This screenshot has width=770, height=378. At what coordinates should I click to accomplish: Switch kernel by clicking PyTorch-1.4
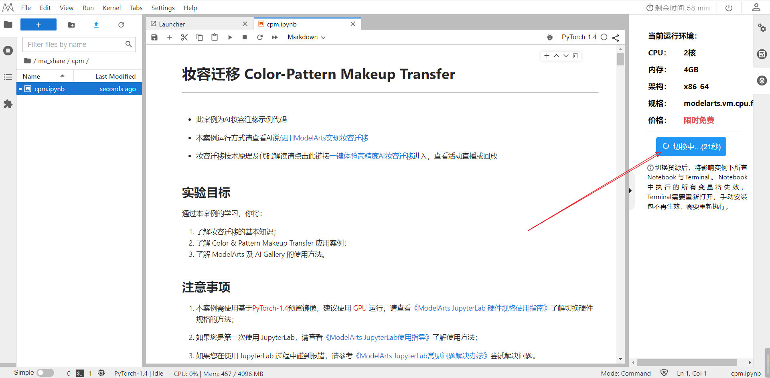point(579,37)
